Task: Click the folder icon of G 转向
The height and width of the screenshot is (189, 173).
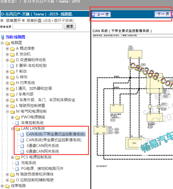Action: [12, 77]
